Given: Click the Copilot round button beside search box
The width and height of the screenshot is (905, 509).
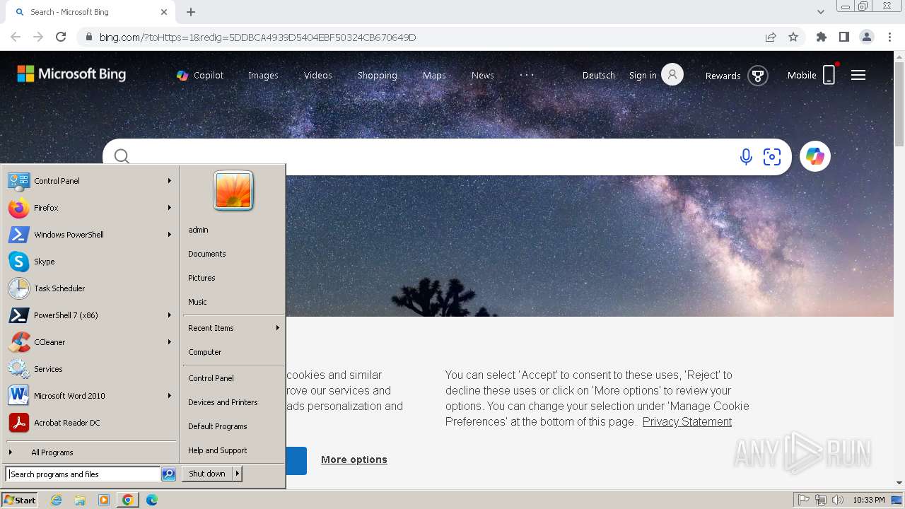Looking at the screenshot, I should click(815, 156).
